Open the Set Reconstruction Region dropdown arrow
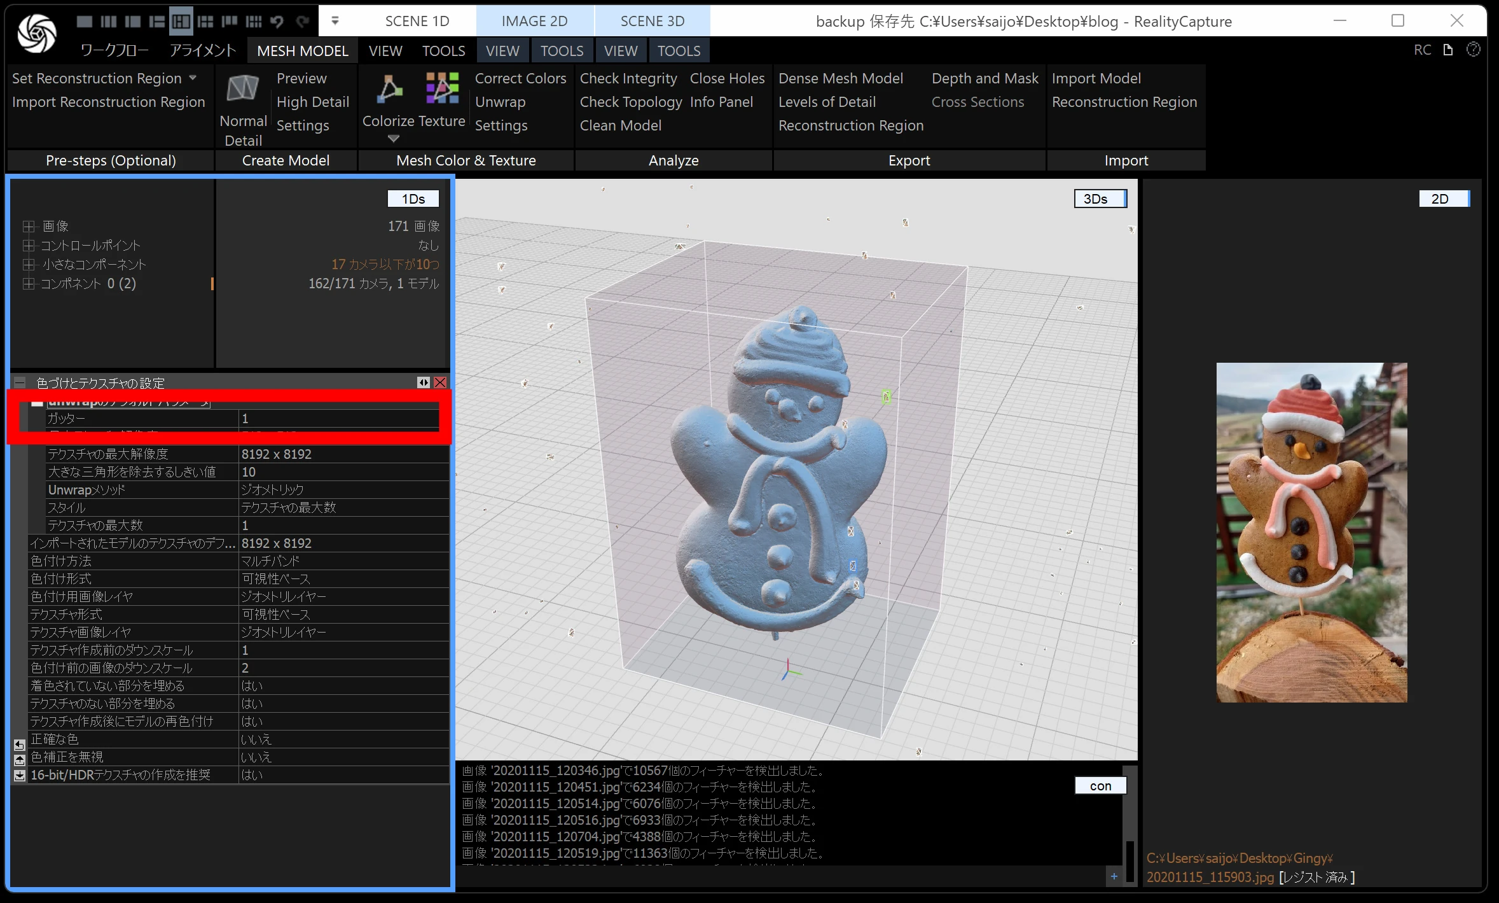1499x903 pixels. 193,78
